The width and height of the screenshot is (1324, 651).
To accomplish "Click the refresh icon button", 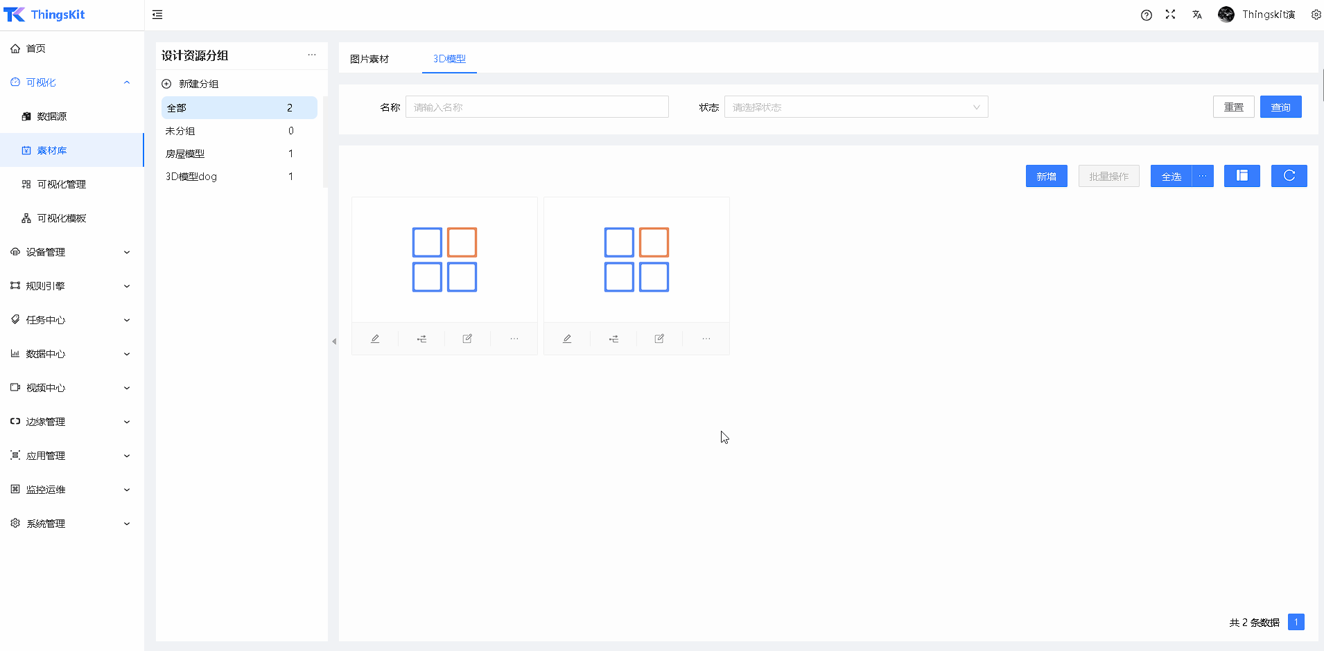I will (x=1289, y=176).
